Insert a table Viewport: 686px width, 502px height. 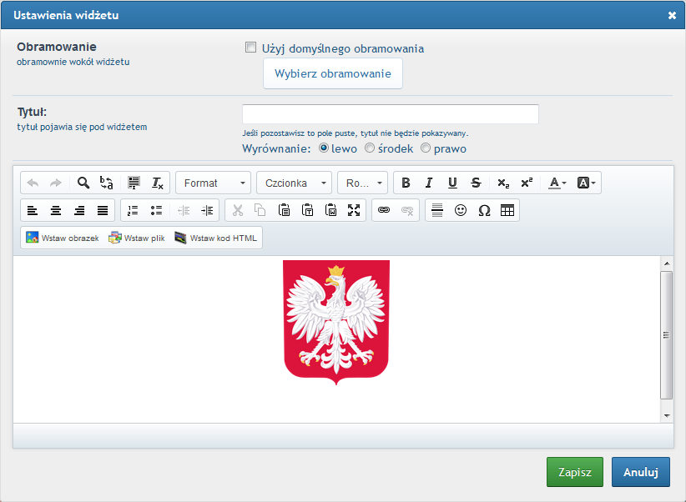tap(507, 210)
